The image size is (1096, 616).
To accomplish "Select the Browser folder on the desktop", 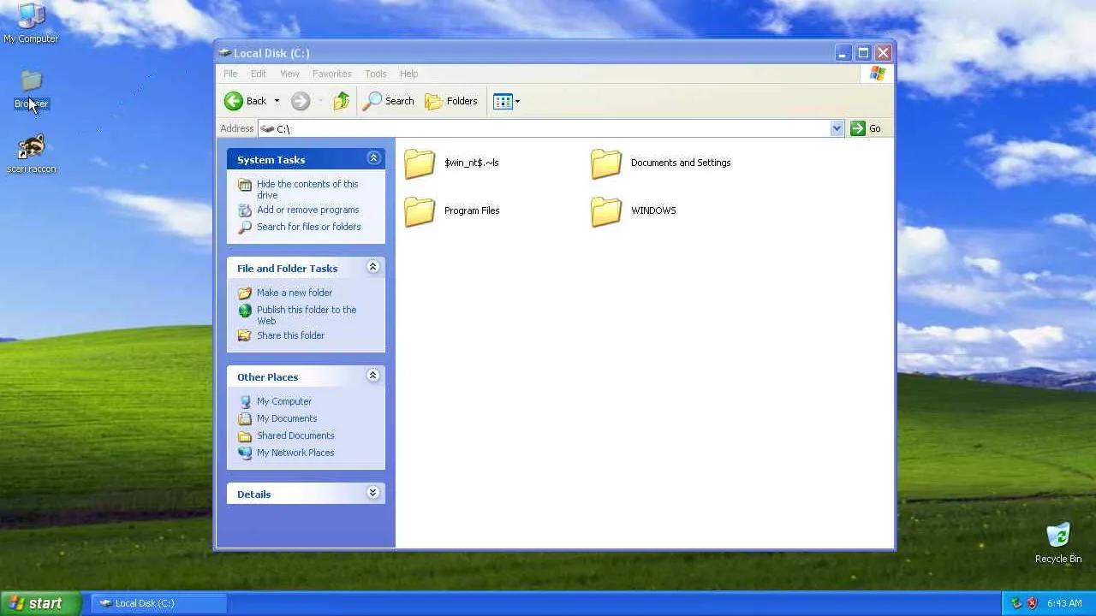I will click(31, 89).
